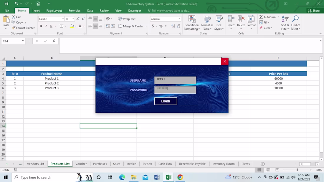Switch to the Formulas ribbon tab
The height and width of the screenshot is (182, 324).
[75, 10]
